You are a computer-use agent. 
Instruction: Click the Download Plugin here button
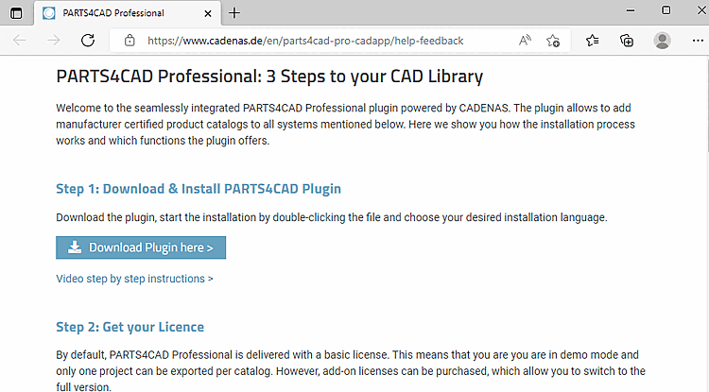point(141,247)
